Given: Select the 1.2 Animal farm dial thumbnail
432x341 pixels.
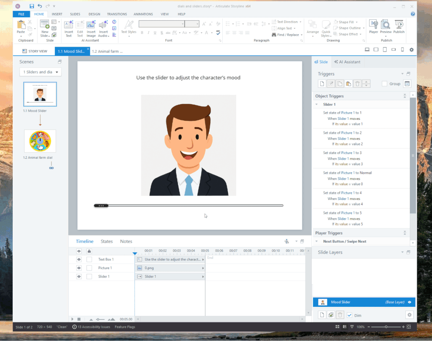Looking at the screenshot, I should click(x=40, y=141).
